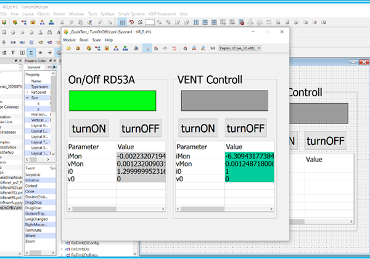This screenshot has height=259, width=370.
Task: Click the paste icon in the main toolbar
Action: point(80,22)
